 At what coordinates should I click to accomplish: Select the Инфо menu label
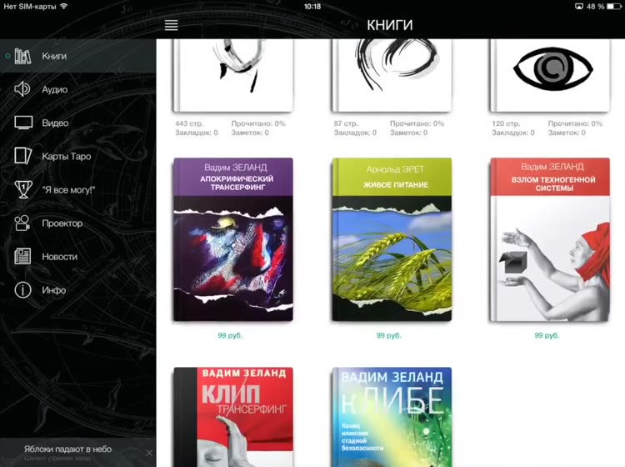pos(54,290)
